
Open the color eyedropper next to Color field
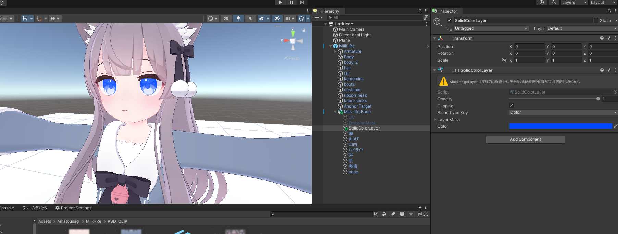(x=615, y=126)
